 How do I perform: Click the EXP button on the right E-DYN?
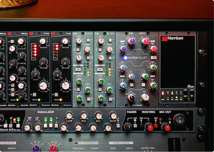[100, 89]
